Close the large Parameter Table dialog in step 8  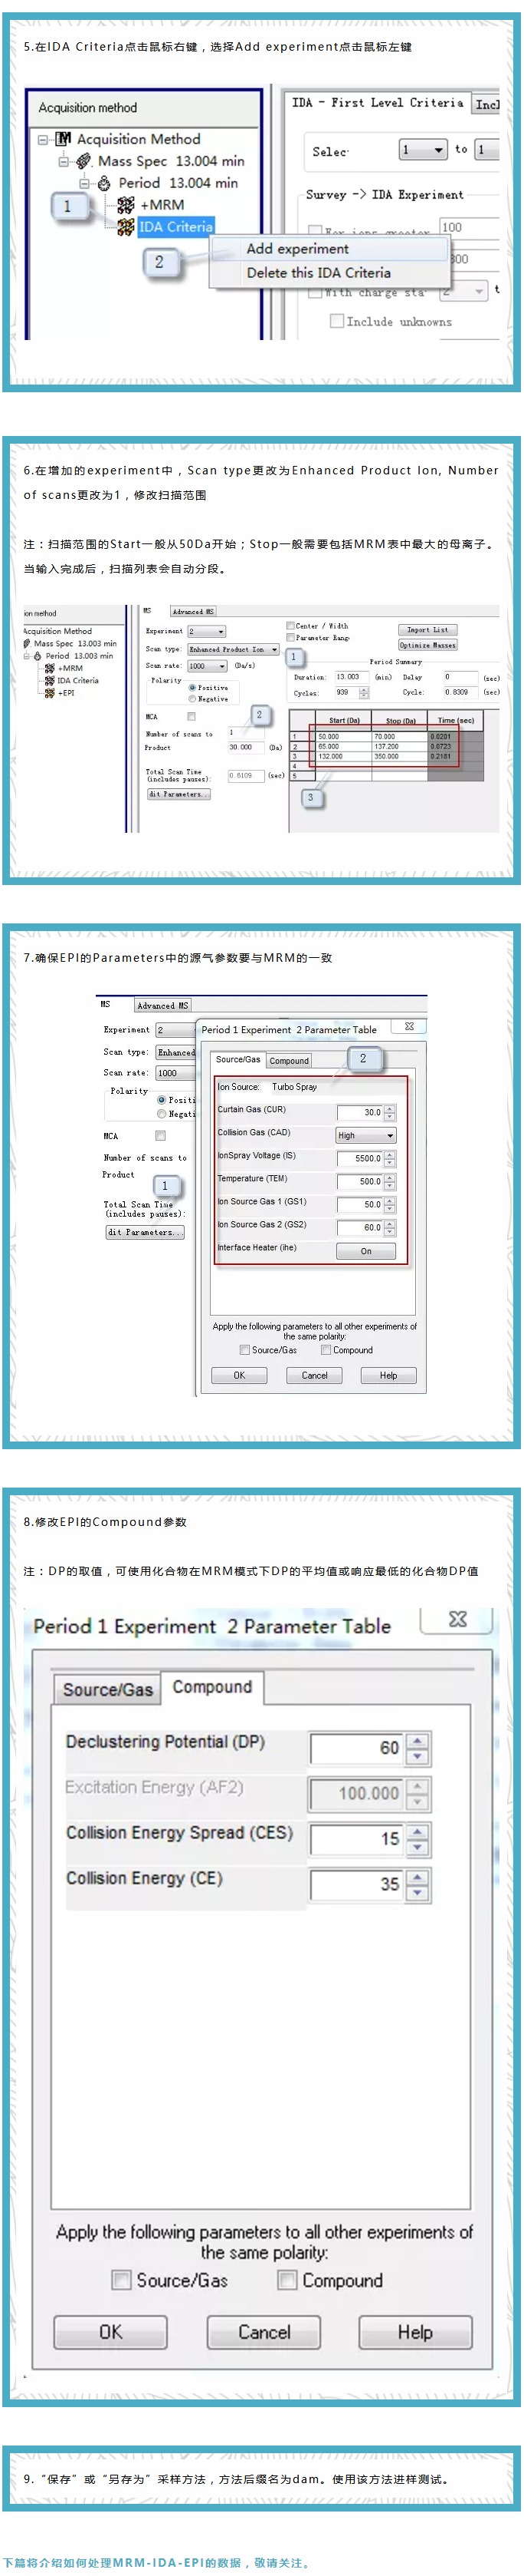457,1618
